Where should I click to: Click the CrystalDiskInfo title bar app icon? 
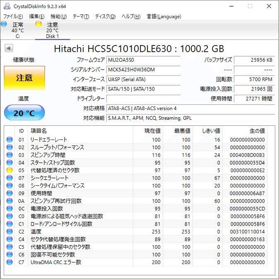[x=7, y=6]
